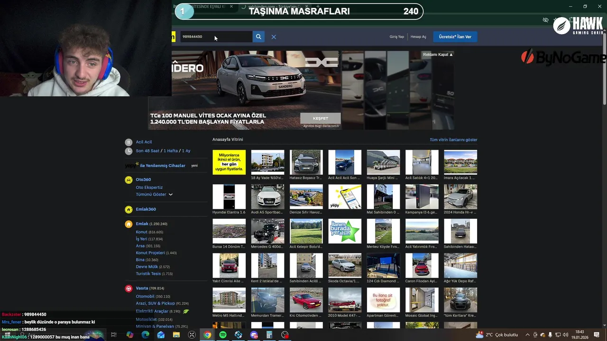Click the Acil Acil exclamation icon
Image resolution: width=607 pixels, height=341 pixels.
(x=129, y=142)
